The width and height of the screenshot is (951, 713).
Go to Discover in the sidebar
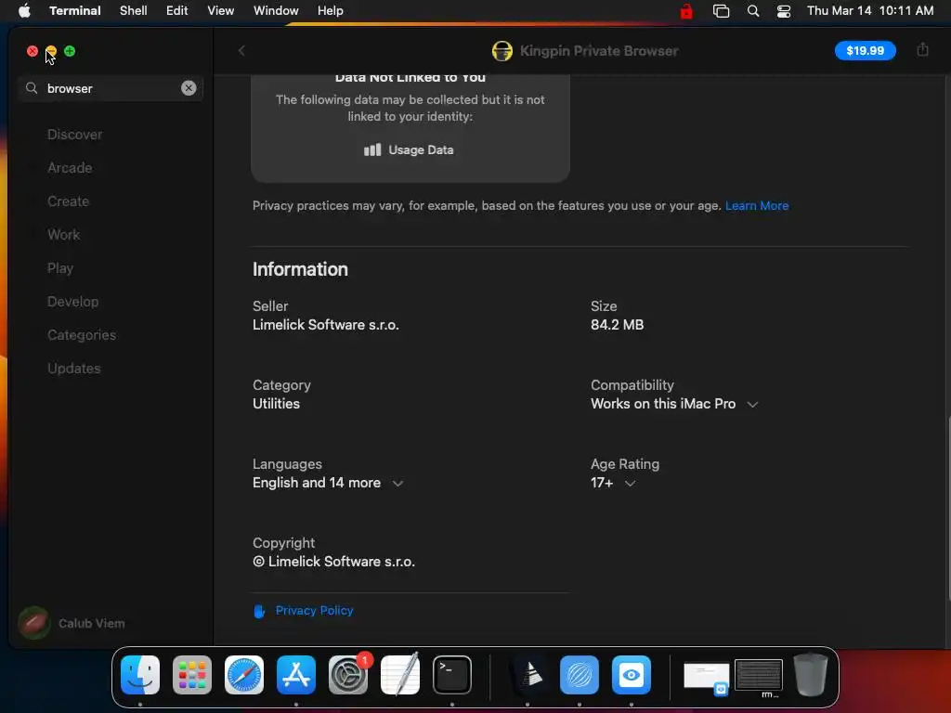pyautogui.click(x=74, y=135)
